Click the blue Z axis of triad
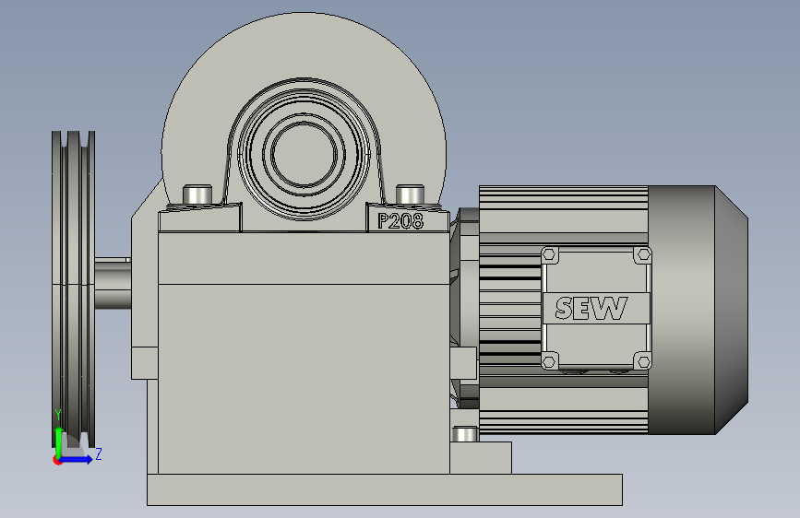The height and width of the screenshot is (518, 800). coord(77,459)
